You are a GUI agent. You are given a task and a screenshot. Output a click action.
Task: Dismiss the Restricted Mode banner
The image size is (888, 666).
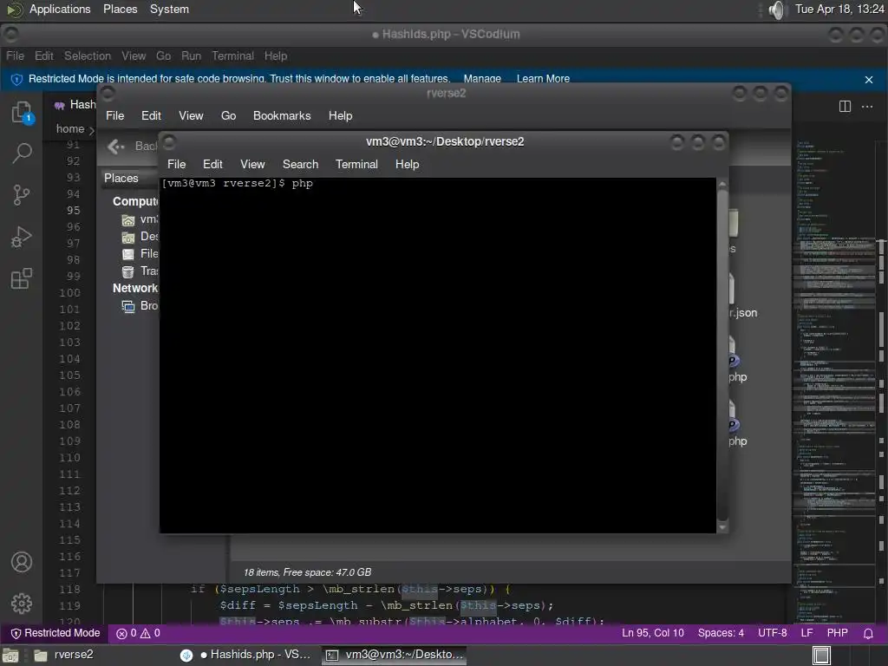(869, 80)
